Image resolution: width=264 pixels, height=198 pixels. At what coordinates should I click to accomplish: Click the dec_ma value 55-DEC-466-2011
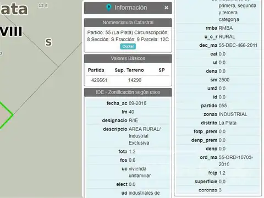point(238,45)
